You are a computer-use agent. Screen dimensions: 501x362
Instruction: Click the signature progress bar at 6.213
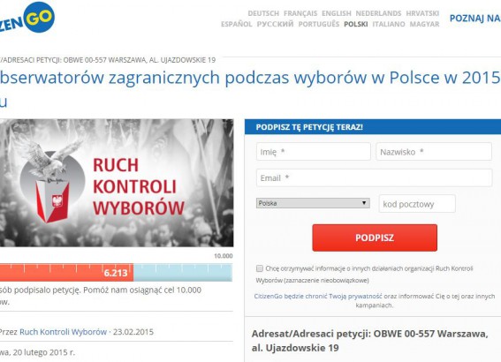[x=116, y=273]
